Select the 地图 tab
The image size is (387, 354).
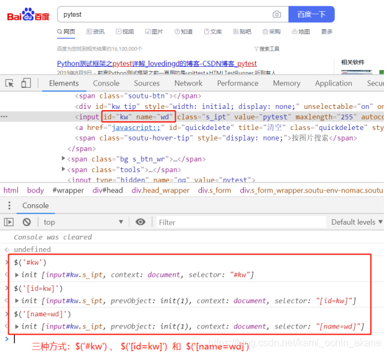pyautogui.click(x=301, y=32)
